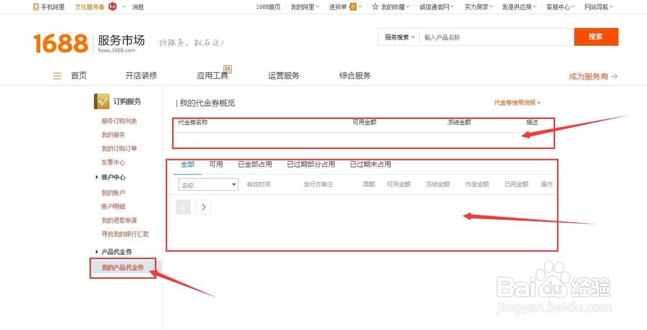Image resolution: width=647 pixels, height=330 pixels.
Task: Expand the 客服中心 top menu
Action: click(561, 6)
